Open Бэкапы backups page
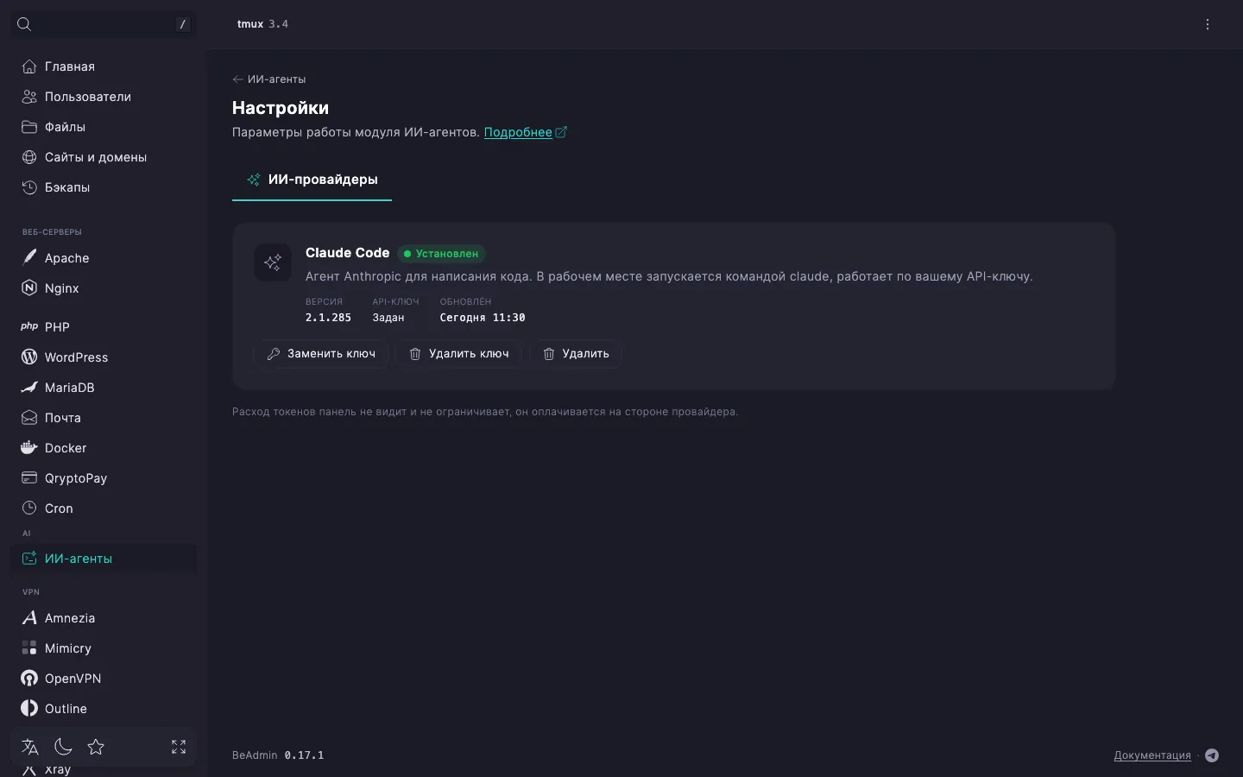This screenshot has height=777, width=1243. (104, 187)
